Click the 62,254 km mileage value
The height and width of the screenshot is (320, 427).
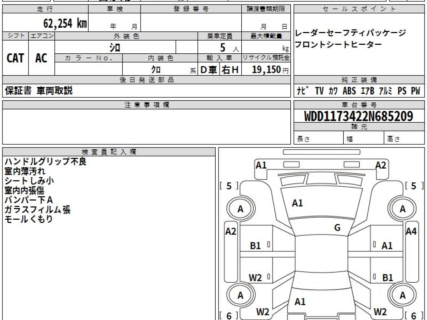tap(65, 23)
